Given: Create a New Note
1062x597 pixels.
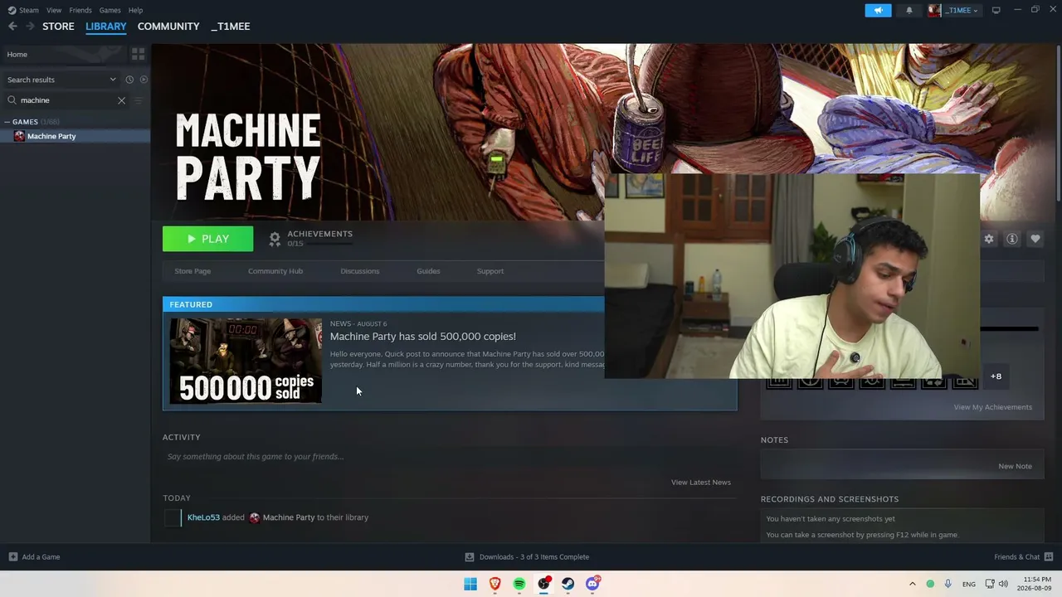Looking at the screenshot, I should (x=1016, y=466).
